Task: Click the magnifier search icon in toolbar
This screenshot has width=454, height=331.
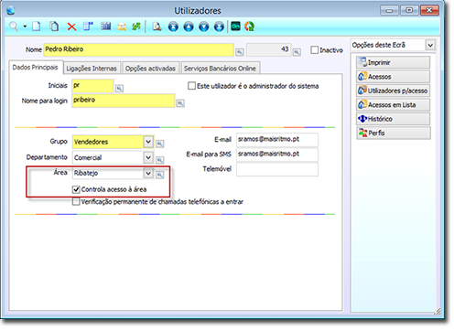Action: 14,27
